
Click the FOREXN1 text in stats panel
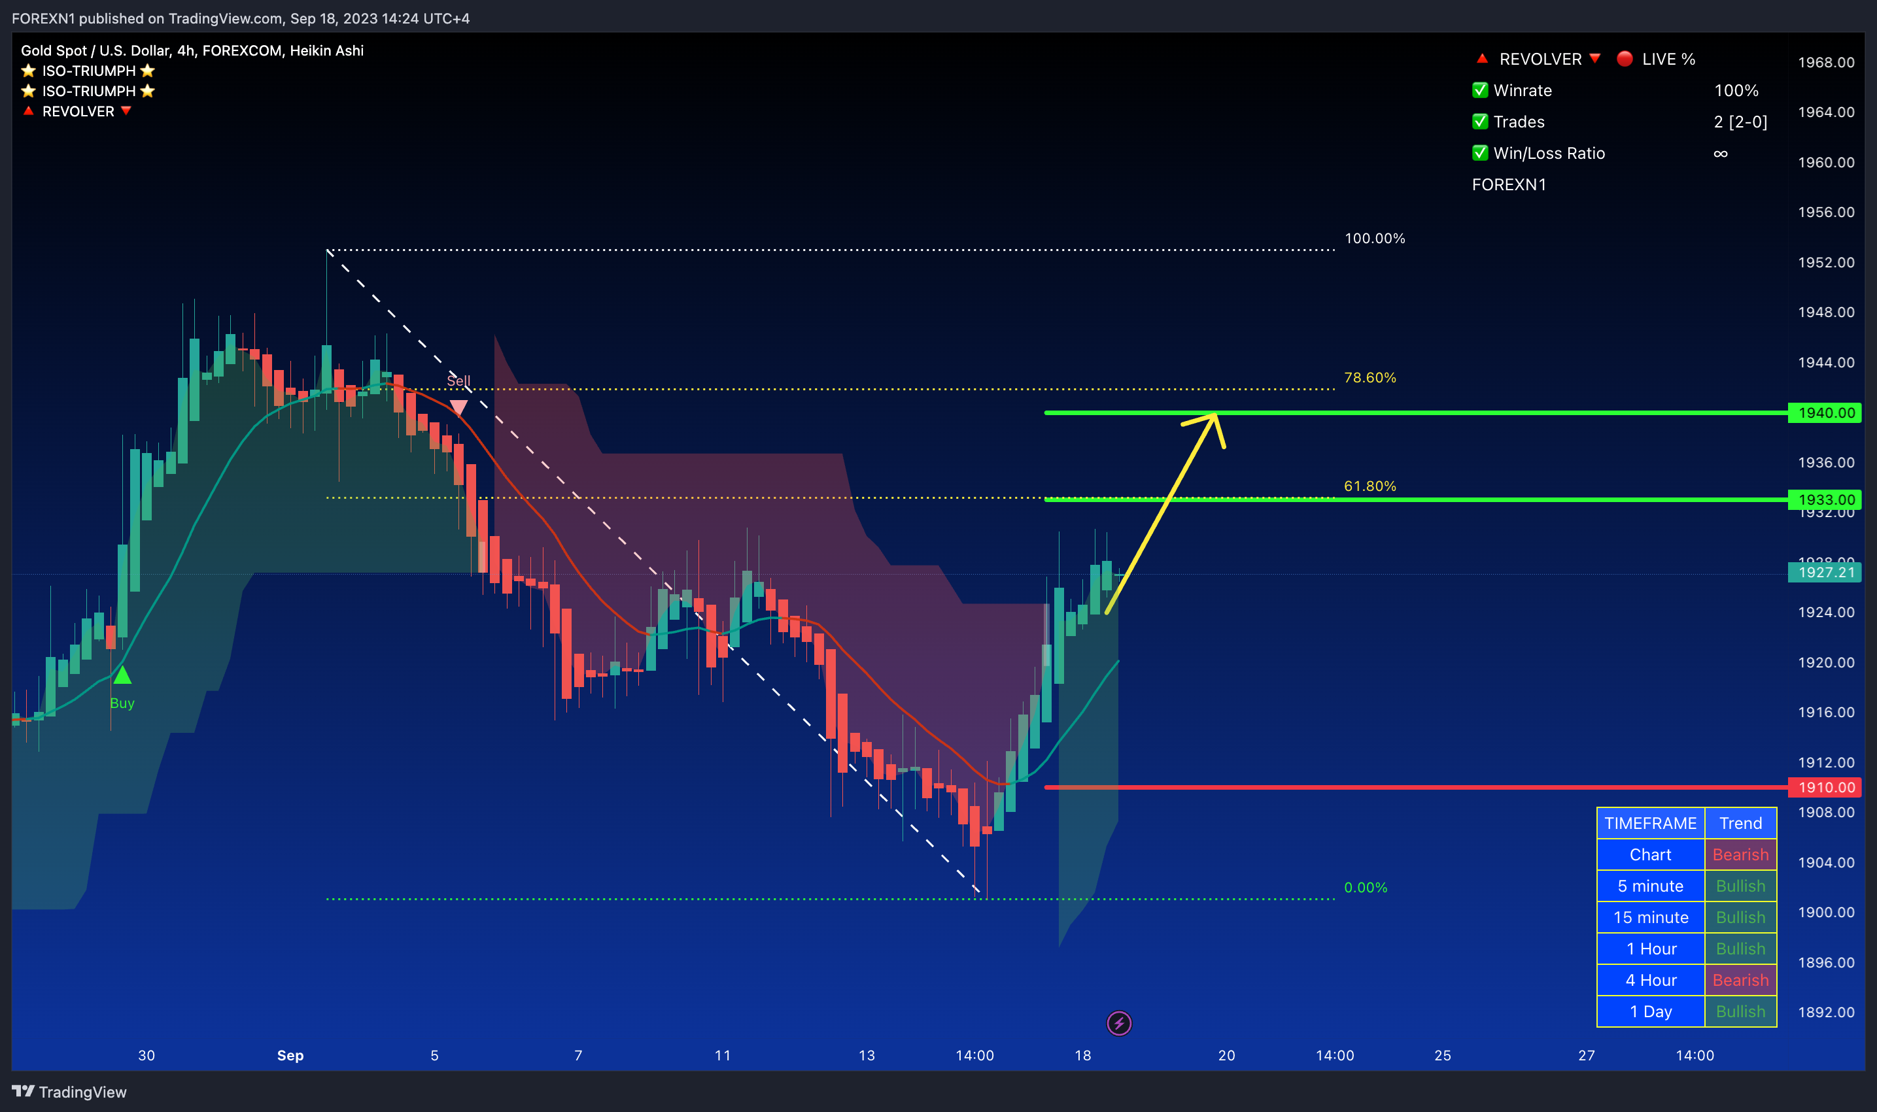tap(1509, 184)
